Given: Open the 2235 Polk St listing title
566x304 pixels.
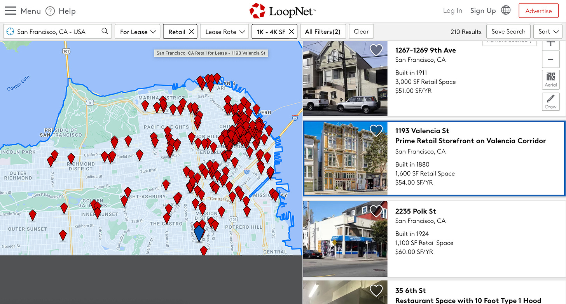Looking at the screenshot, I should [x=416, y=211].
